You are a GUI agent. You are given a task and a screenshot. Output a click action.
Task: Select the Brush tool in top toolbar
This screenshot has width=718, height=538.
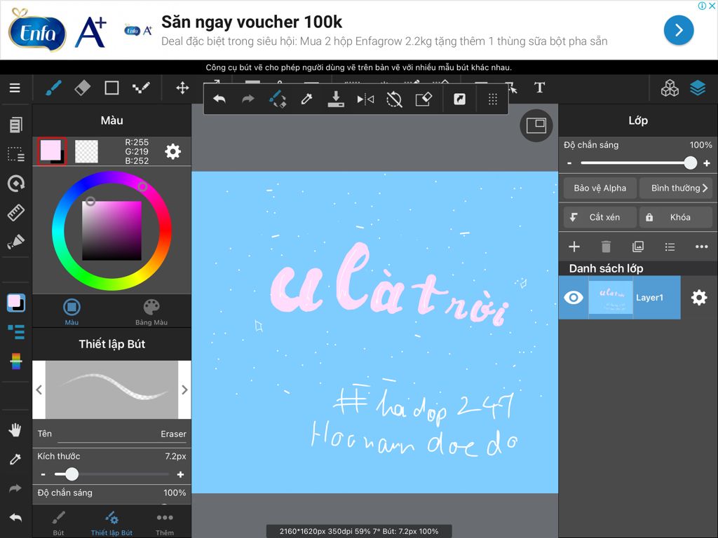pyautogui.click(x=53, y=88)
